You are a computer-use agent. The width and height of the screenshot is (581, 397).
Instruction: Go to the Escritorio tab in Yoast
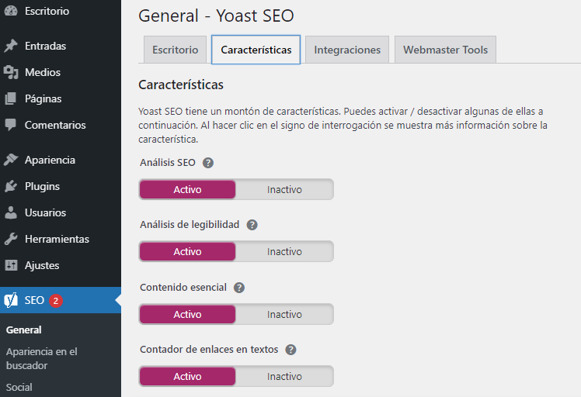point(175,50)
